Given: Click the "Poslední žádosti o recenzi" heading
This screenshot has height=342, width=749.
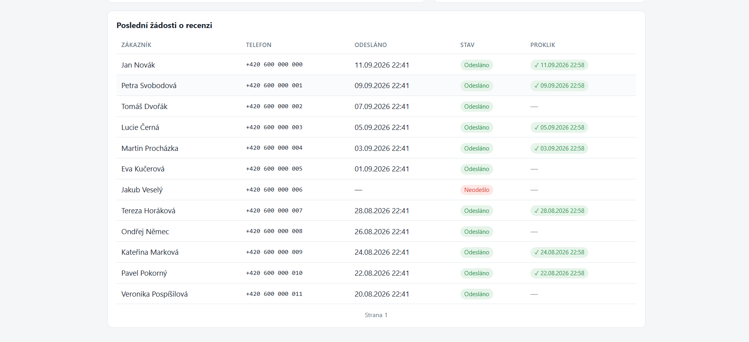Looking at the screenshot, I should 164,25.
